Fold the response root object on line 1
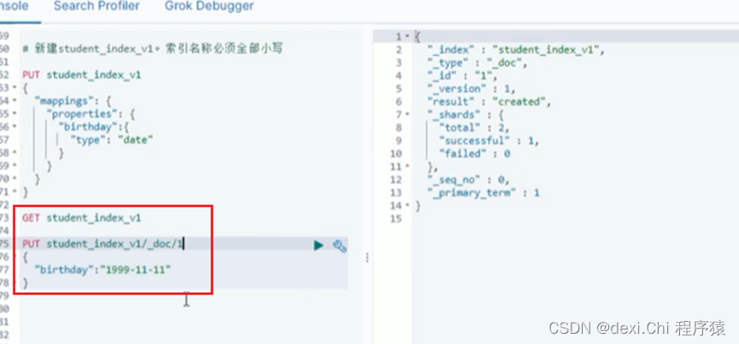 (x=408, y=36)
